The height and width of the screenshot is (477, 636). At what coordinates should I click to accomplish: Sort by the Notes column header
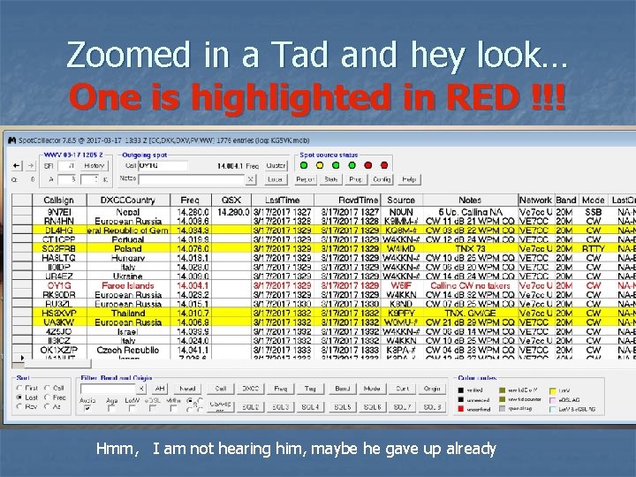click(x=470, y=200)
